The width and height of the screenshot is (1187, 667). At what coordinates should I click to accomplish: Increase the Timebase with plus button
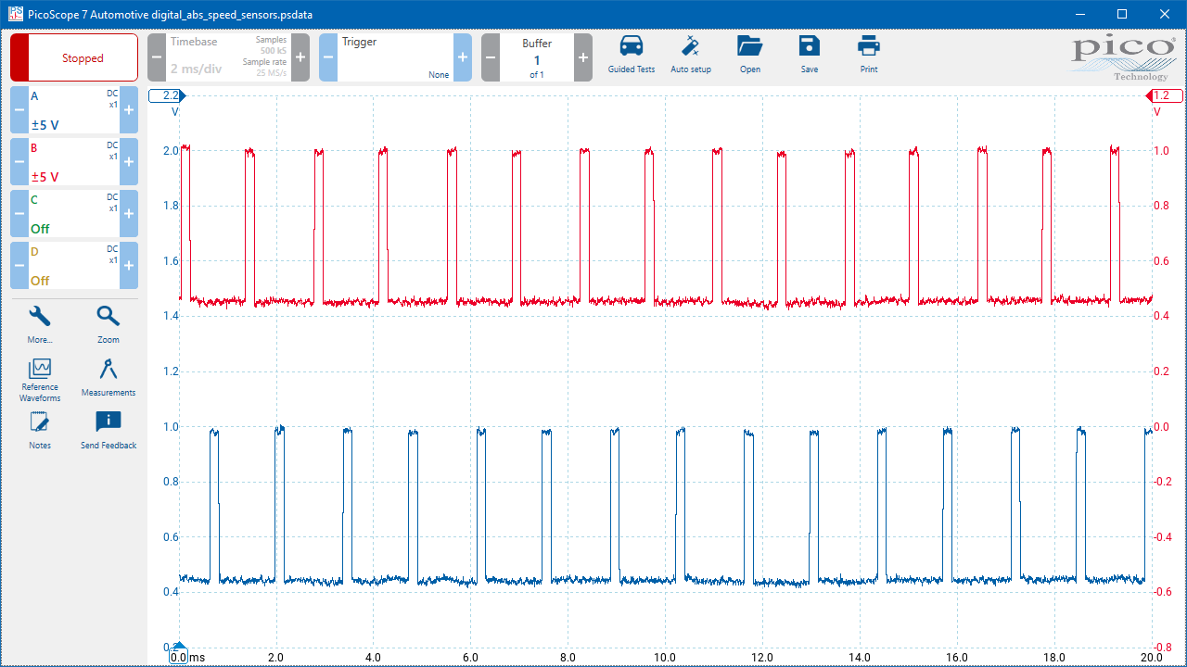[300, 57]
